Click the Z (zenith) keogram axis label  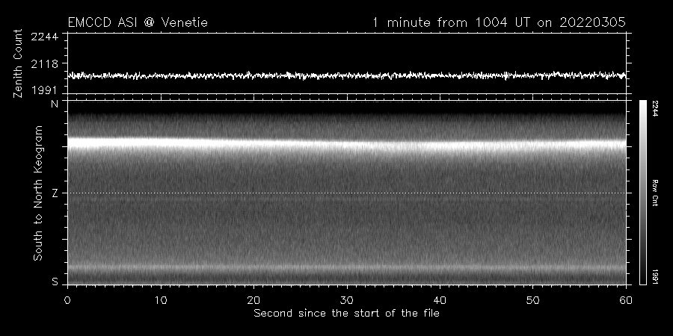(55, 193)
